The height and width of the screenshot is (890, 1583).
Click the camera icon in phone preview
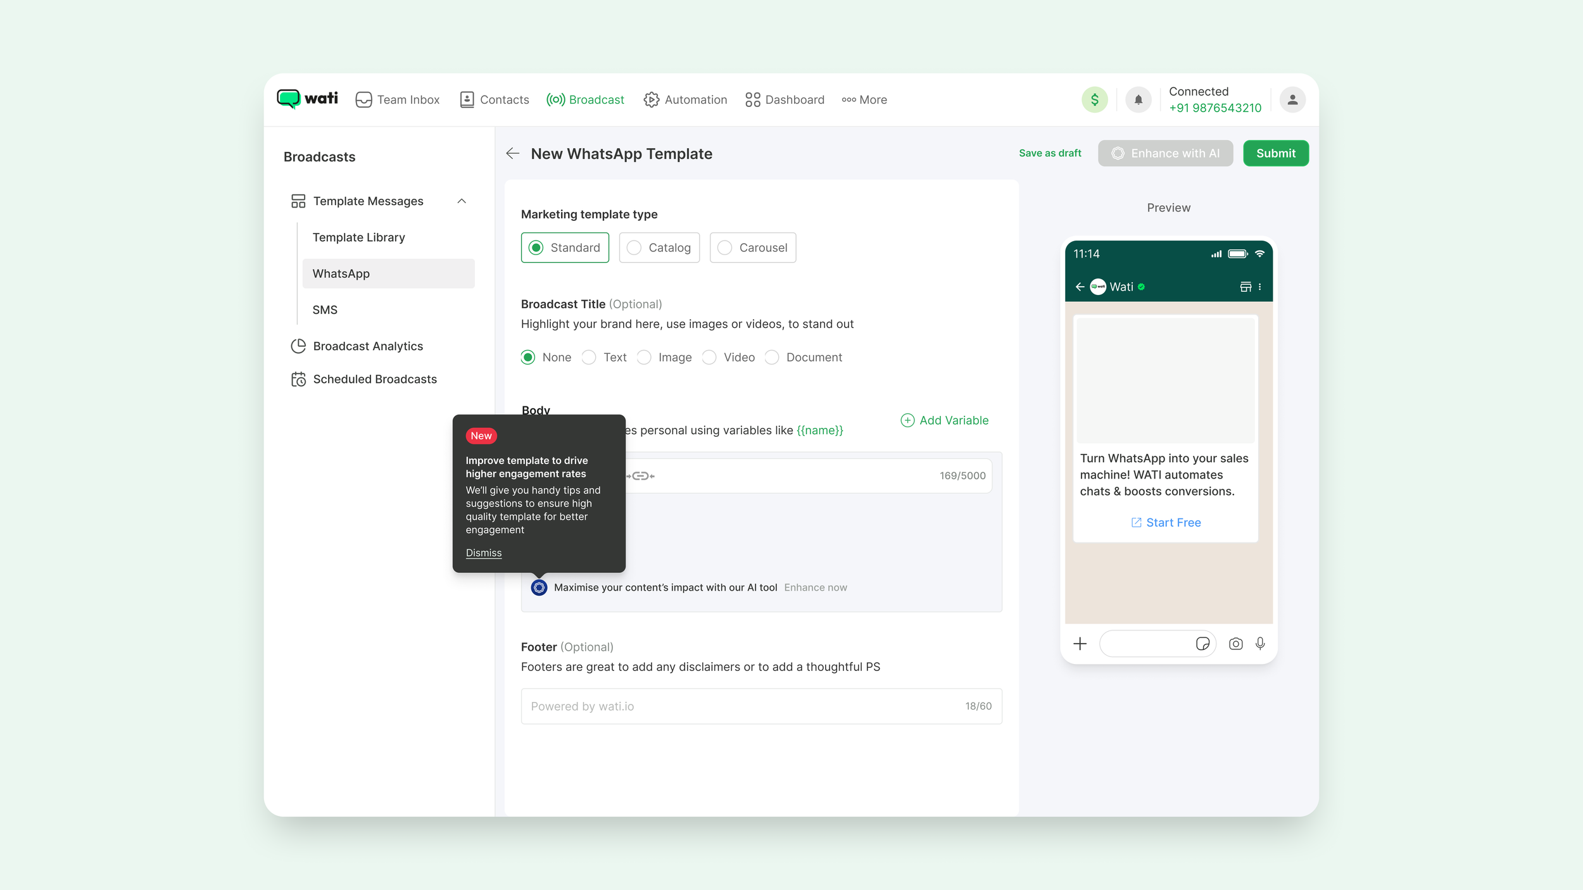(x=1235, y=644)
